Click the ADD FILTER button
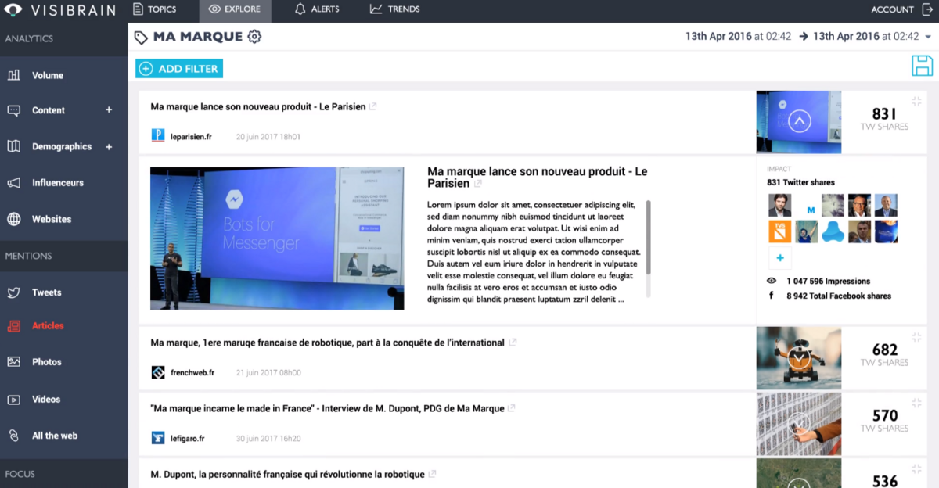 click(x=179, y=69)
